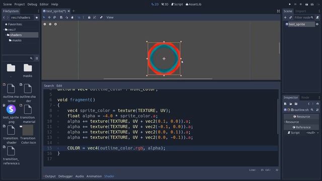Open Inspector object properties options
The image size is (322, 181).
(317, 110)
